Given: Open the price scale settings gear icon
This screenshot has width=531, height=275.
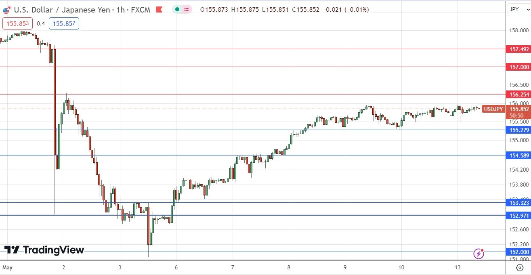Looking at the screenshot, I should coord(519,267).
